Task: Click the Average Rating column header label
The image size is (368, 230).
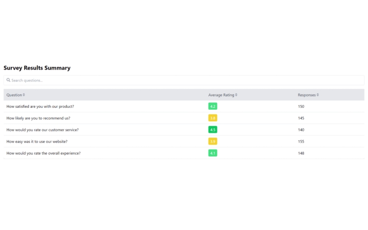Action: pos(221,95)
